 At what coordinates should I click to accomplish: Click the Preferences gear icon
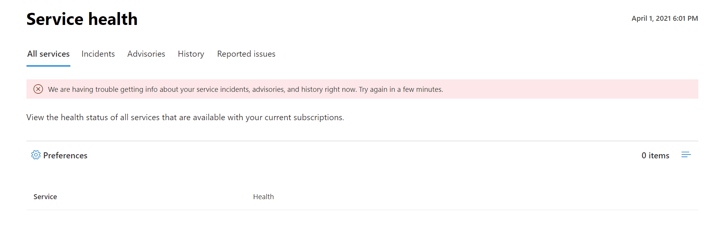[36, 155]
